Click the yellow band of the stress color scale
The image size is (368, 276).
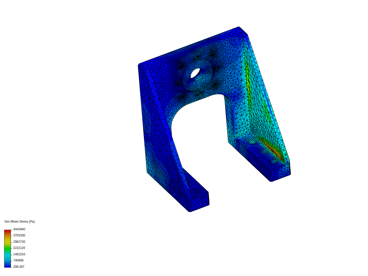tap(7, 241)
